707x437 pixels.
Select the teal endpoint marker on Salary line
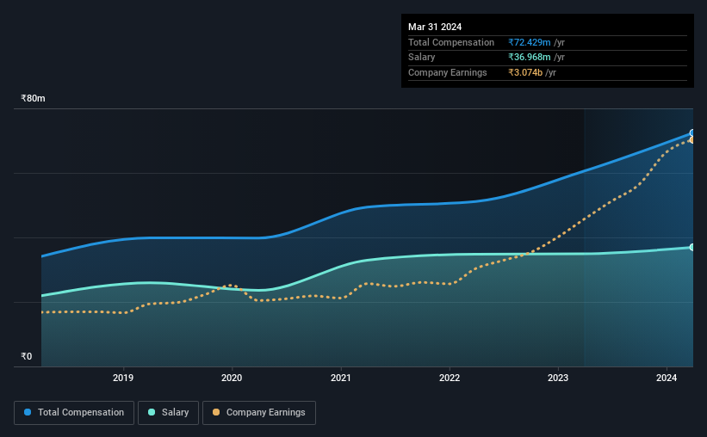click(x=692, y=248)
